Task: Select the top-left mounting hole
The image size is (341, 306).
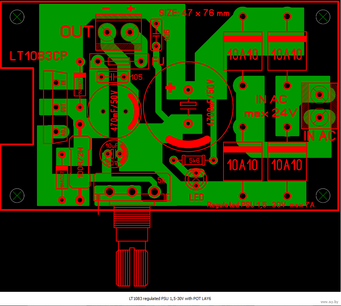Action: click(17, 17)
